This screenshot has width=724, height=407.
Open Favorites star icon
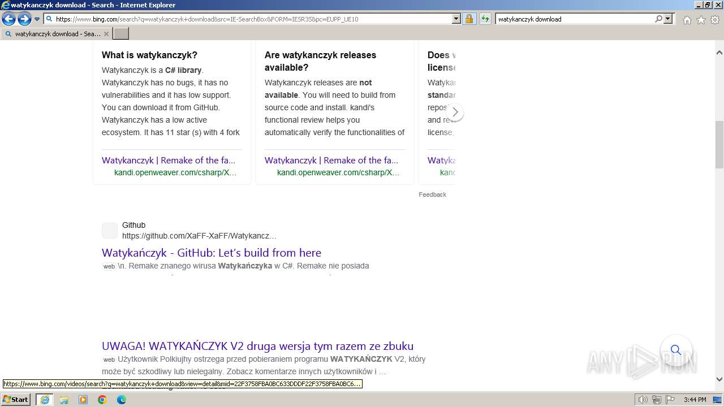tap(701, 20)
